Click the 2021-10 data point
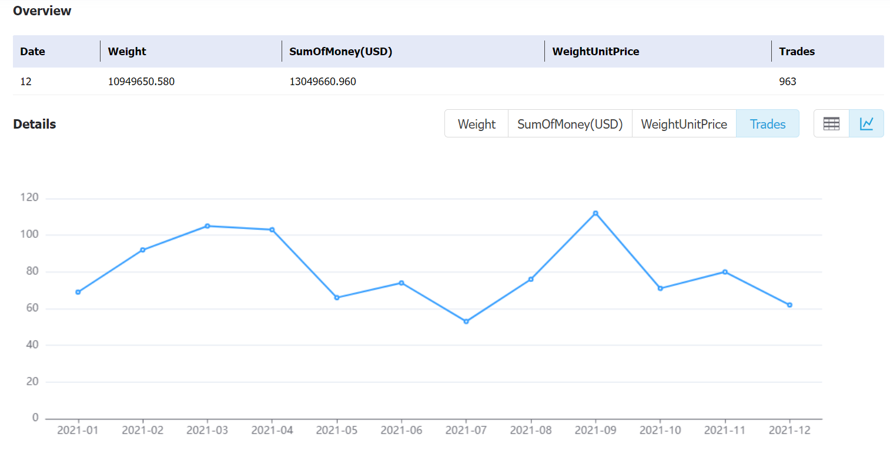Screen dimensions: 890x454 660,288
